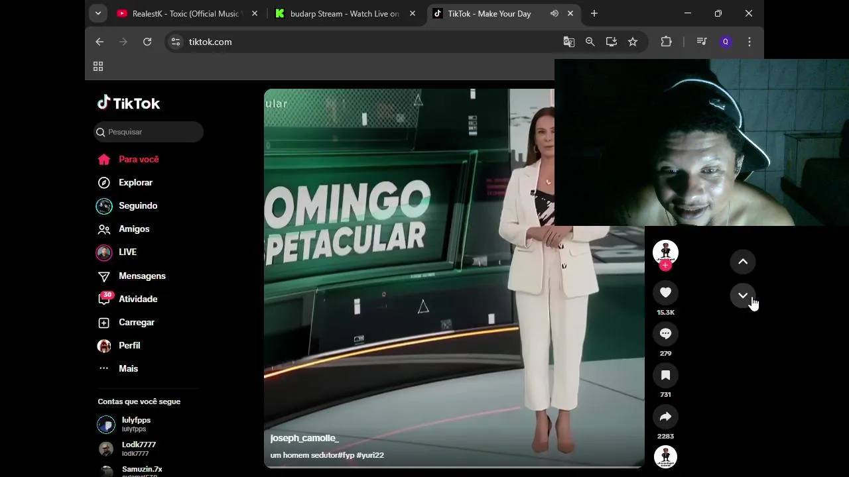Screen dimensions: 849x477
Task: Open the Chrome profile avatar Q
Action: point(726,42)
